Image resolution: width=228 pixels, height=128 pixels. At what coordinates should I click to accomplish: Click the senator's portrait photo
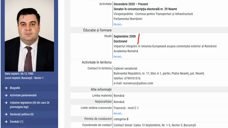tap(29, 36)
